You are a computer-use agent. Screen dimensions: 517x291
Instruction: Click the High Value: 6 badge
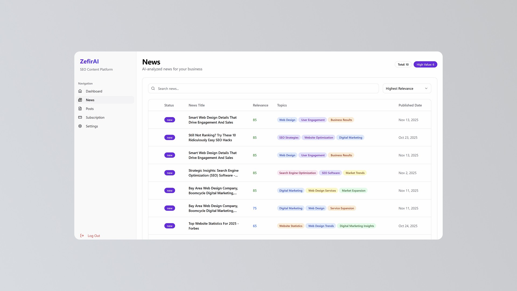coord(425,65)
